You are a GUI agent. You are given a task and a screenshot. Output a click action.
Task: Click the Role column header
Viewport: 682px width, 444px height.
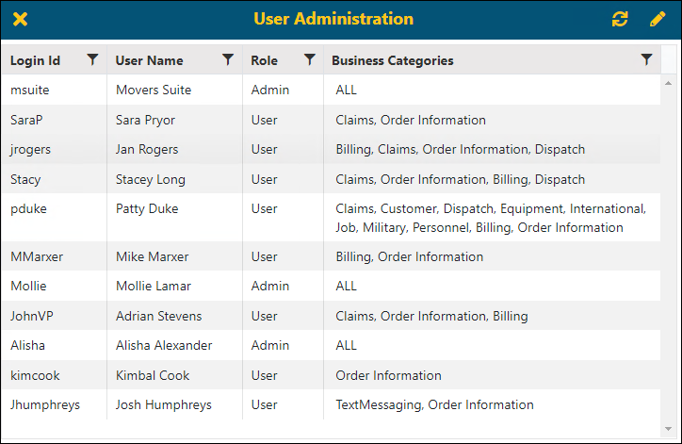[264, 60]
